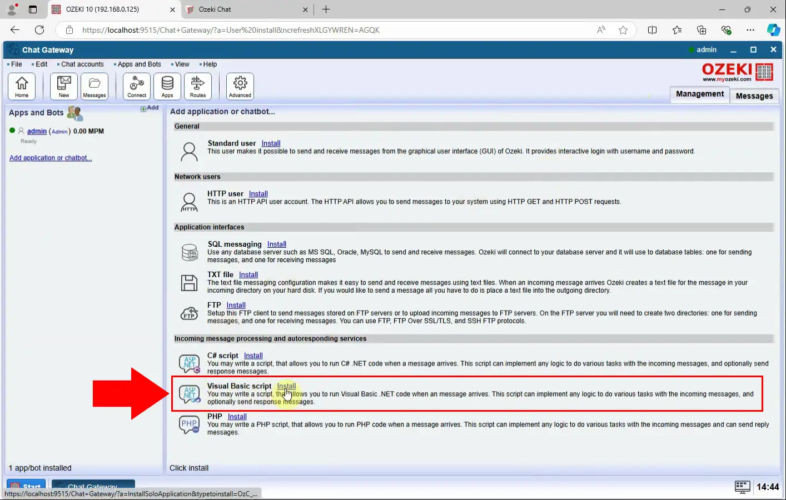This screenshot has height=500, width=786.
Task: Go back in browser history
Action: pyautogui.click(x=15, y=30)
